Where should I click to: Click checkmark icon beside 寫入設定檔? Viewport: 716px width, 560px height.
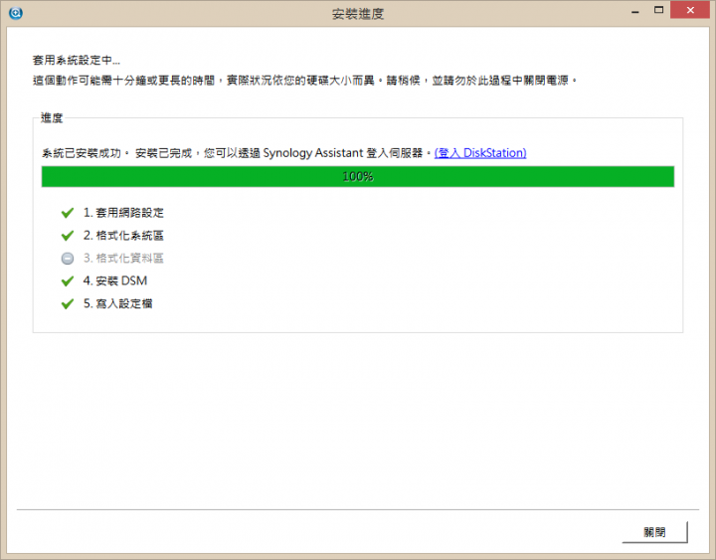coord(68,303)
